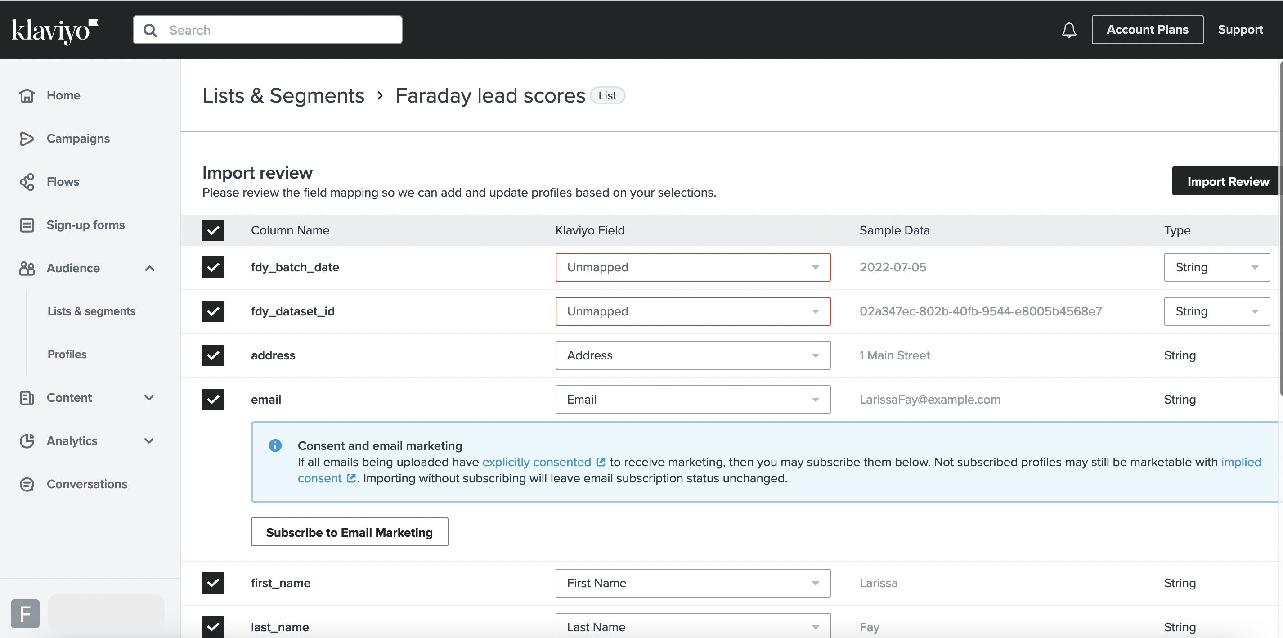The width and height of the screenshot is (1283, 638).
Task: Click the List badge next to title
Action: click(607, 96)
